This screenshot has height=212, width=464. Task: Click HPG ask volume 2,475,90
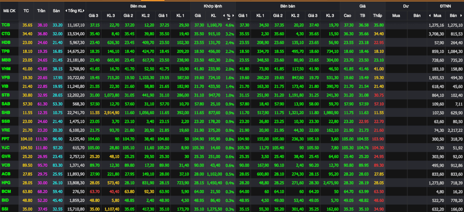coord(331,183)
